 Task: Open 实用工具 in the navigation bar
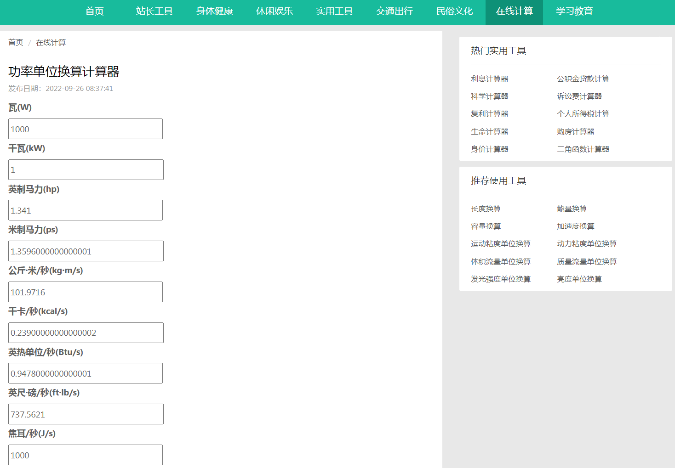pos(334,11)
